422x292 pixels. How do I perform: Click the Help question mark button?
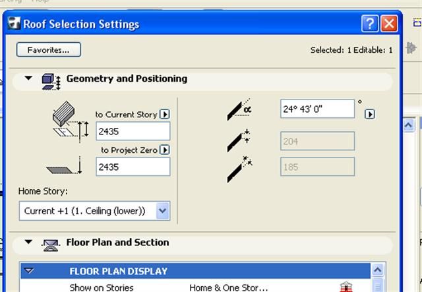370,24
